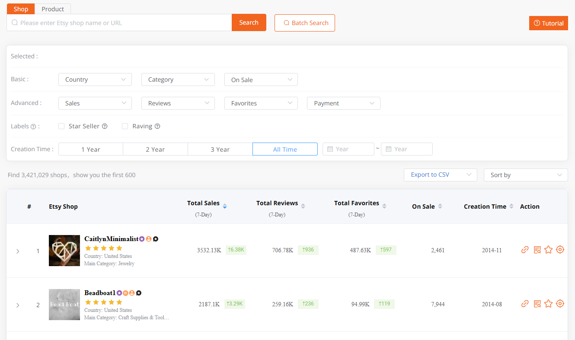Screen dimensions: 575x340
Task: Open the Country dropdown
Action: [x=95, y=79]
